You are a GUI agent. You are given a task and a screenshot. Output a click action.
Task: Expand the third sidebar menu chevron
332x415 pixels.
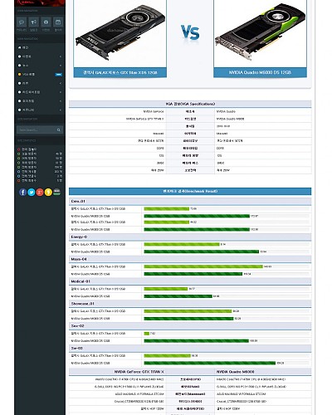pos(61,66)
